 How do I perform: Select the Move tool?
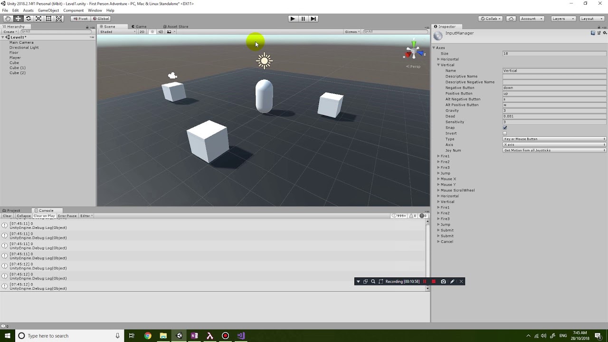point(18,19)
